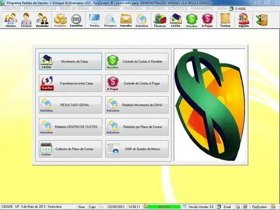Click the Fornece supplier icon
This screenshot has width=280, height=210.
click(26, 20)
